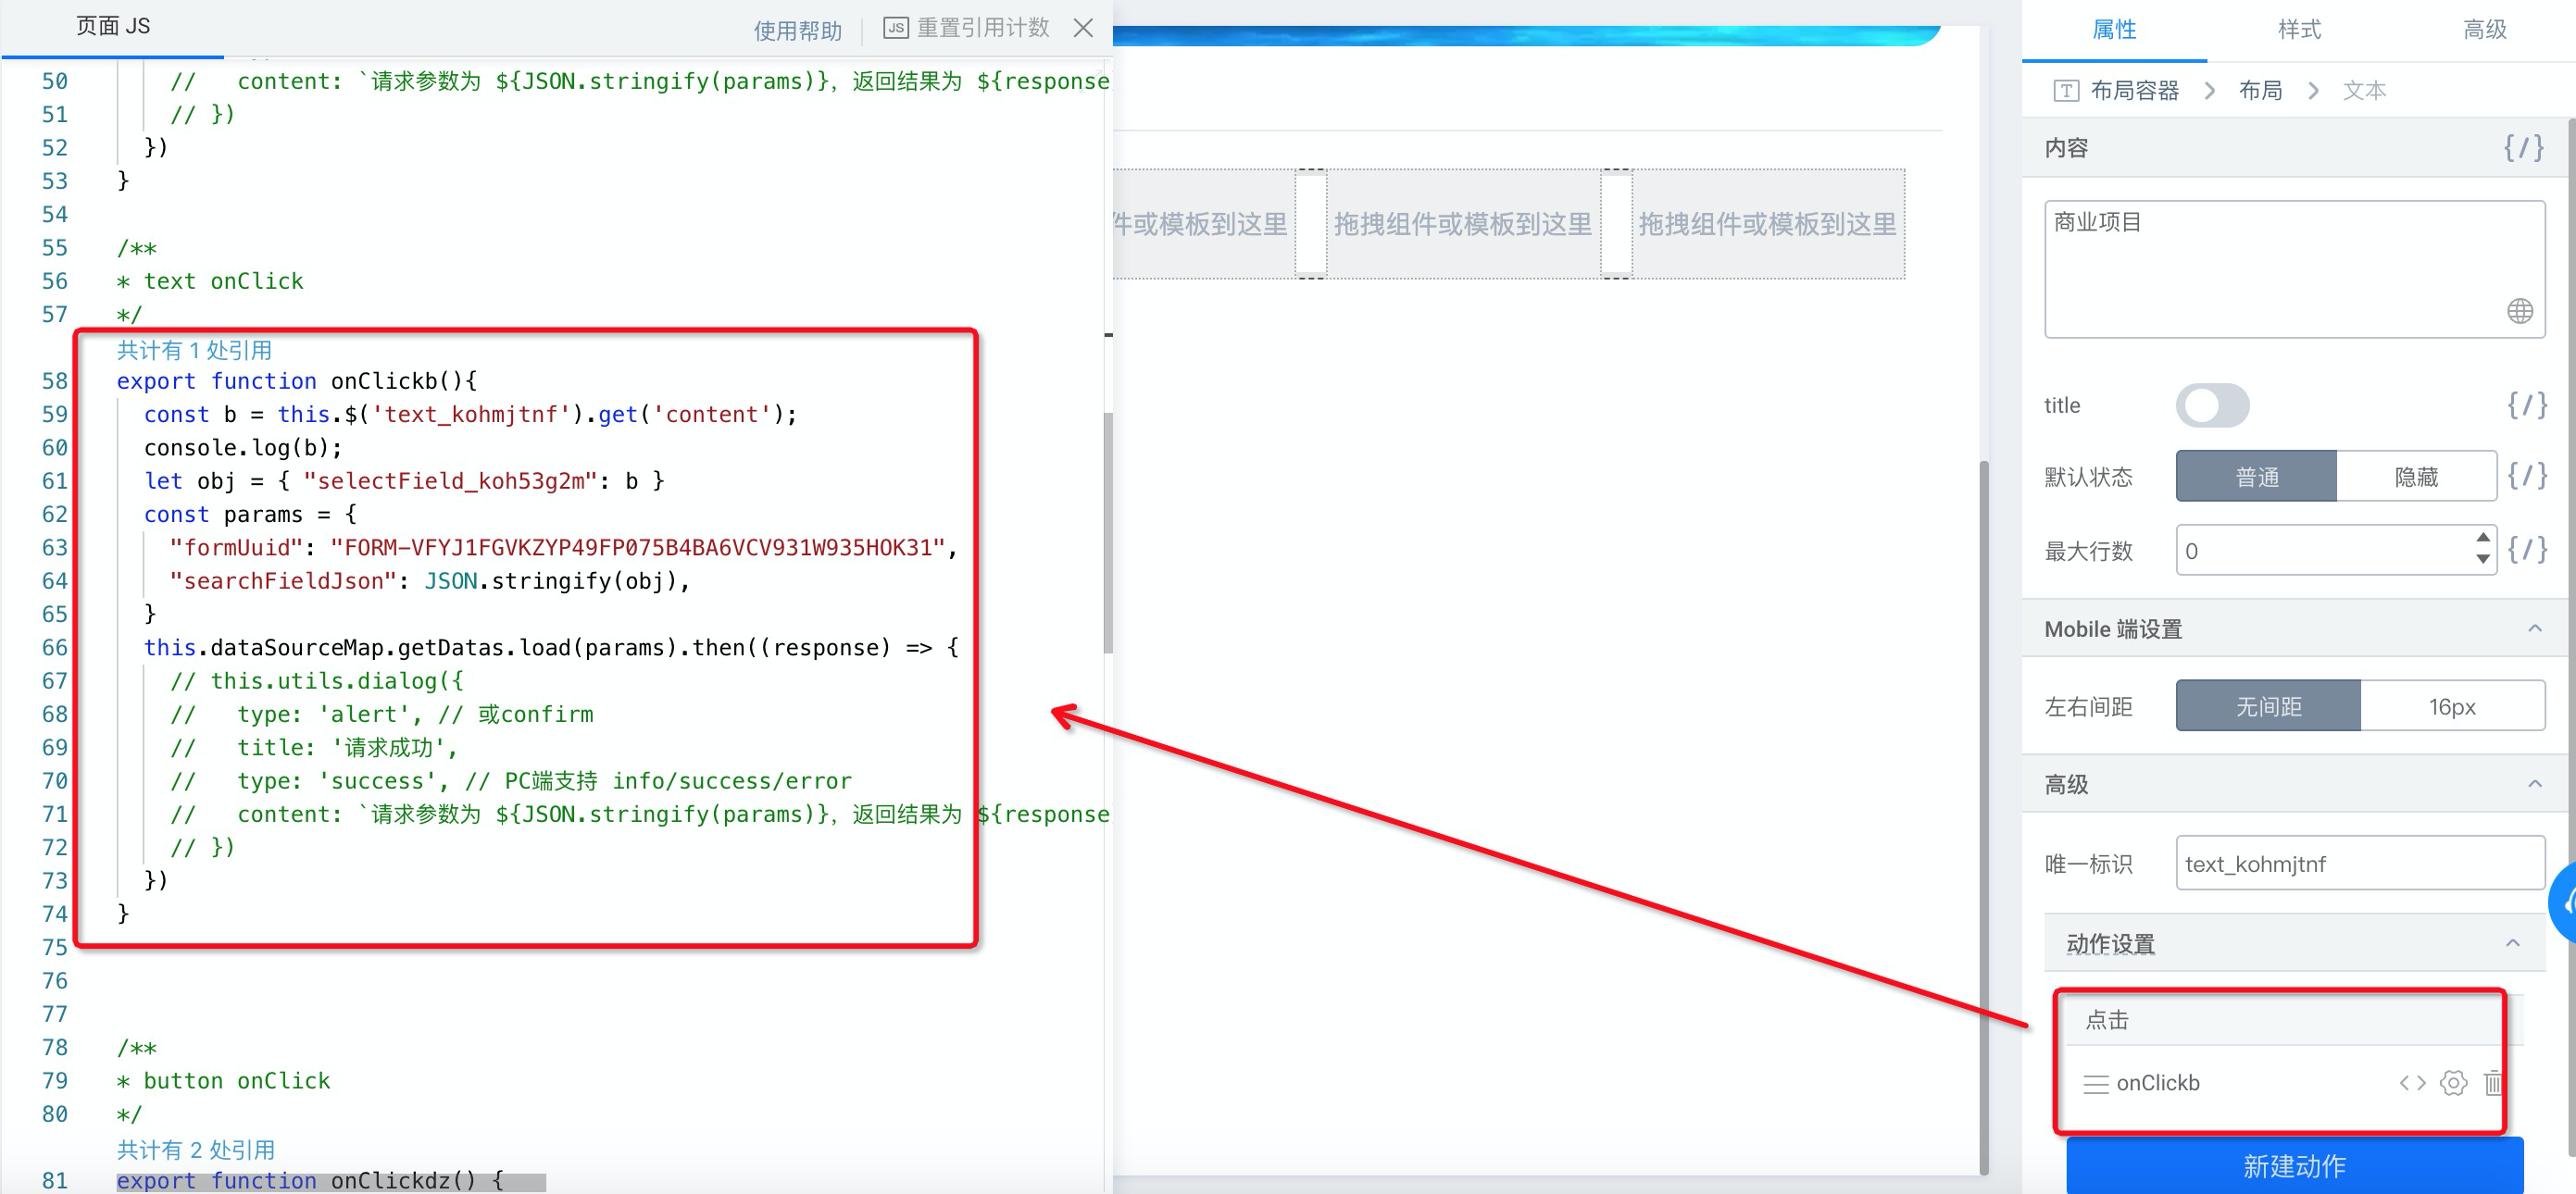The height and width of the screenshot is (1194, 2576).
Task: View code for the onClickb action
Action: [2412, 1083]
